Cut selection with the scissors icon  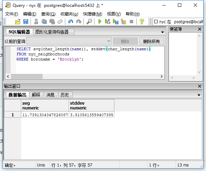(36, 22)
